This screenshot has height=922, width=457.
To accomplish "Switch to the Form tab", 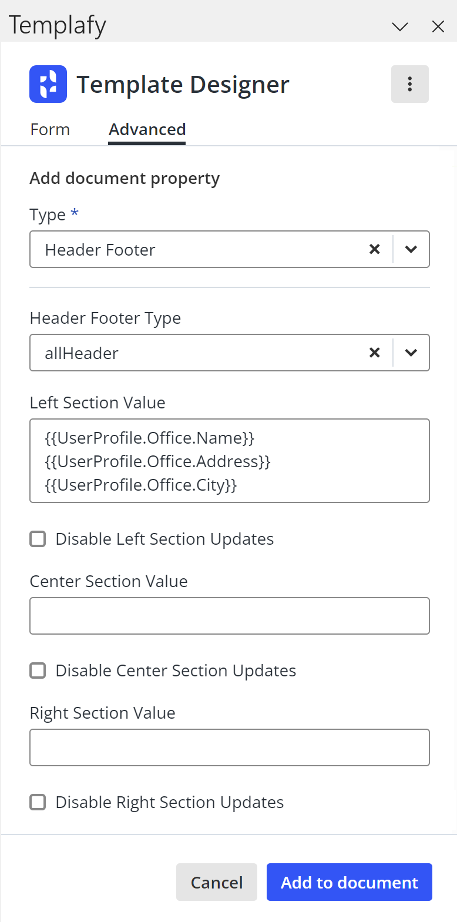I will [x=50, y=129].
